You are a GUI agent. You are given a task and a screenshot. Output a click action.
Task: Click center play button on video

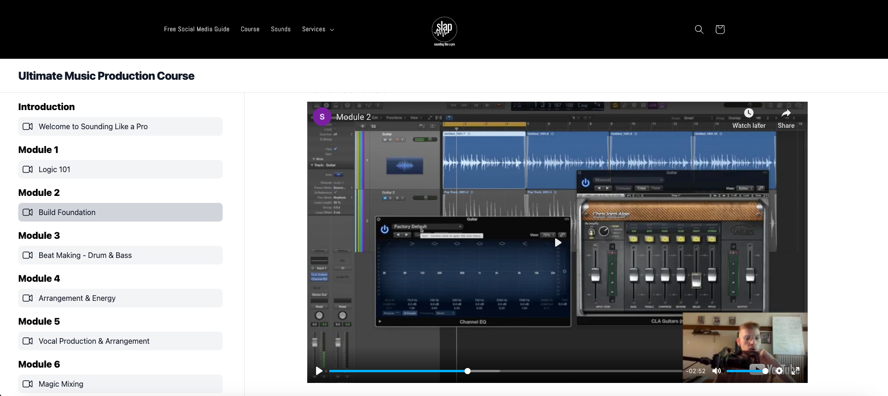(x=557, y=243)
